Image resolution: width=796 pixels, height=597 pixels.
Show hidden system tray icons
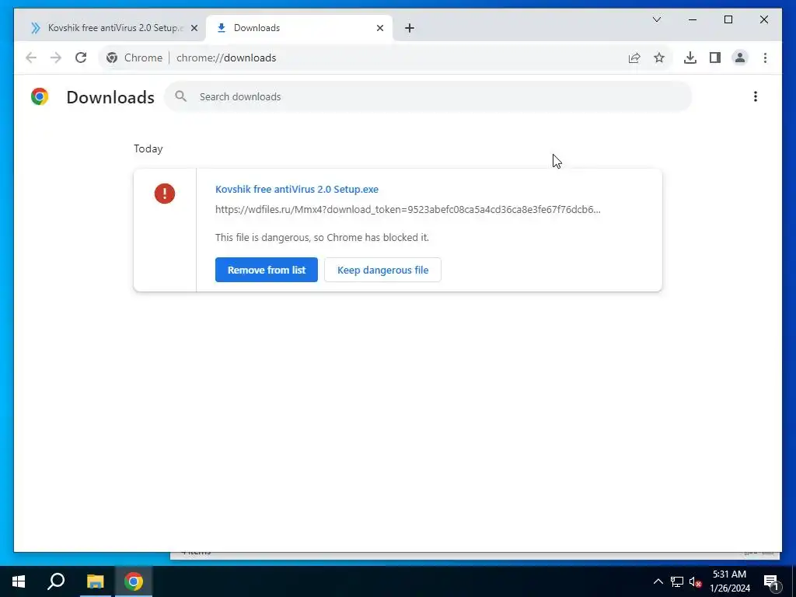tap(658, 581)
